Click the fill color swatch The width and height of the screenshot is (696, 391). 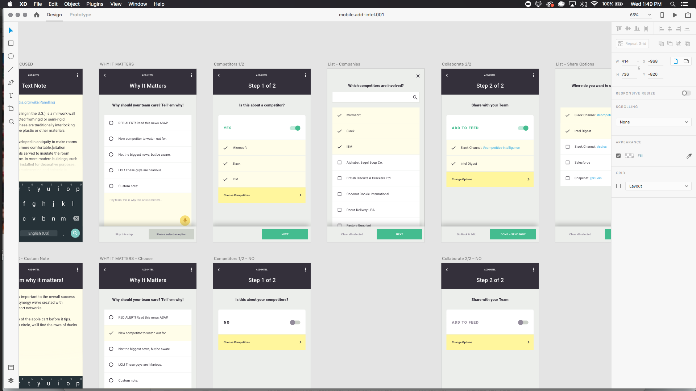point(629,156)
